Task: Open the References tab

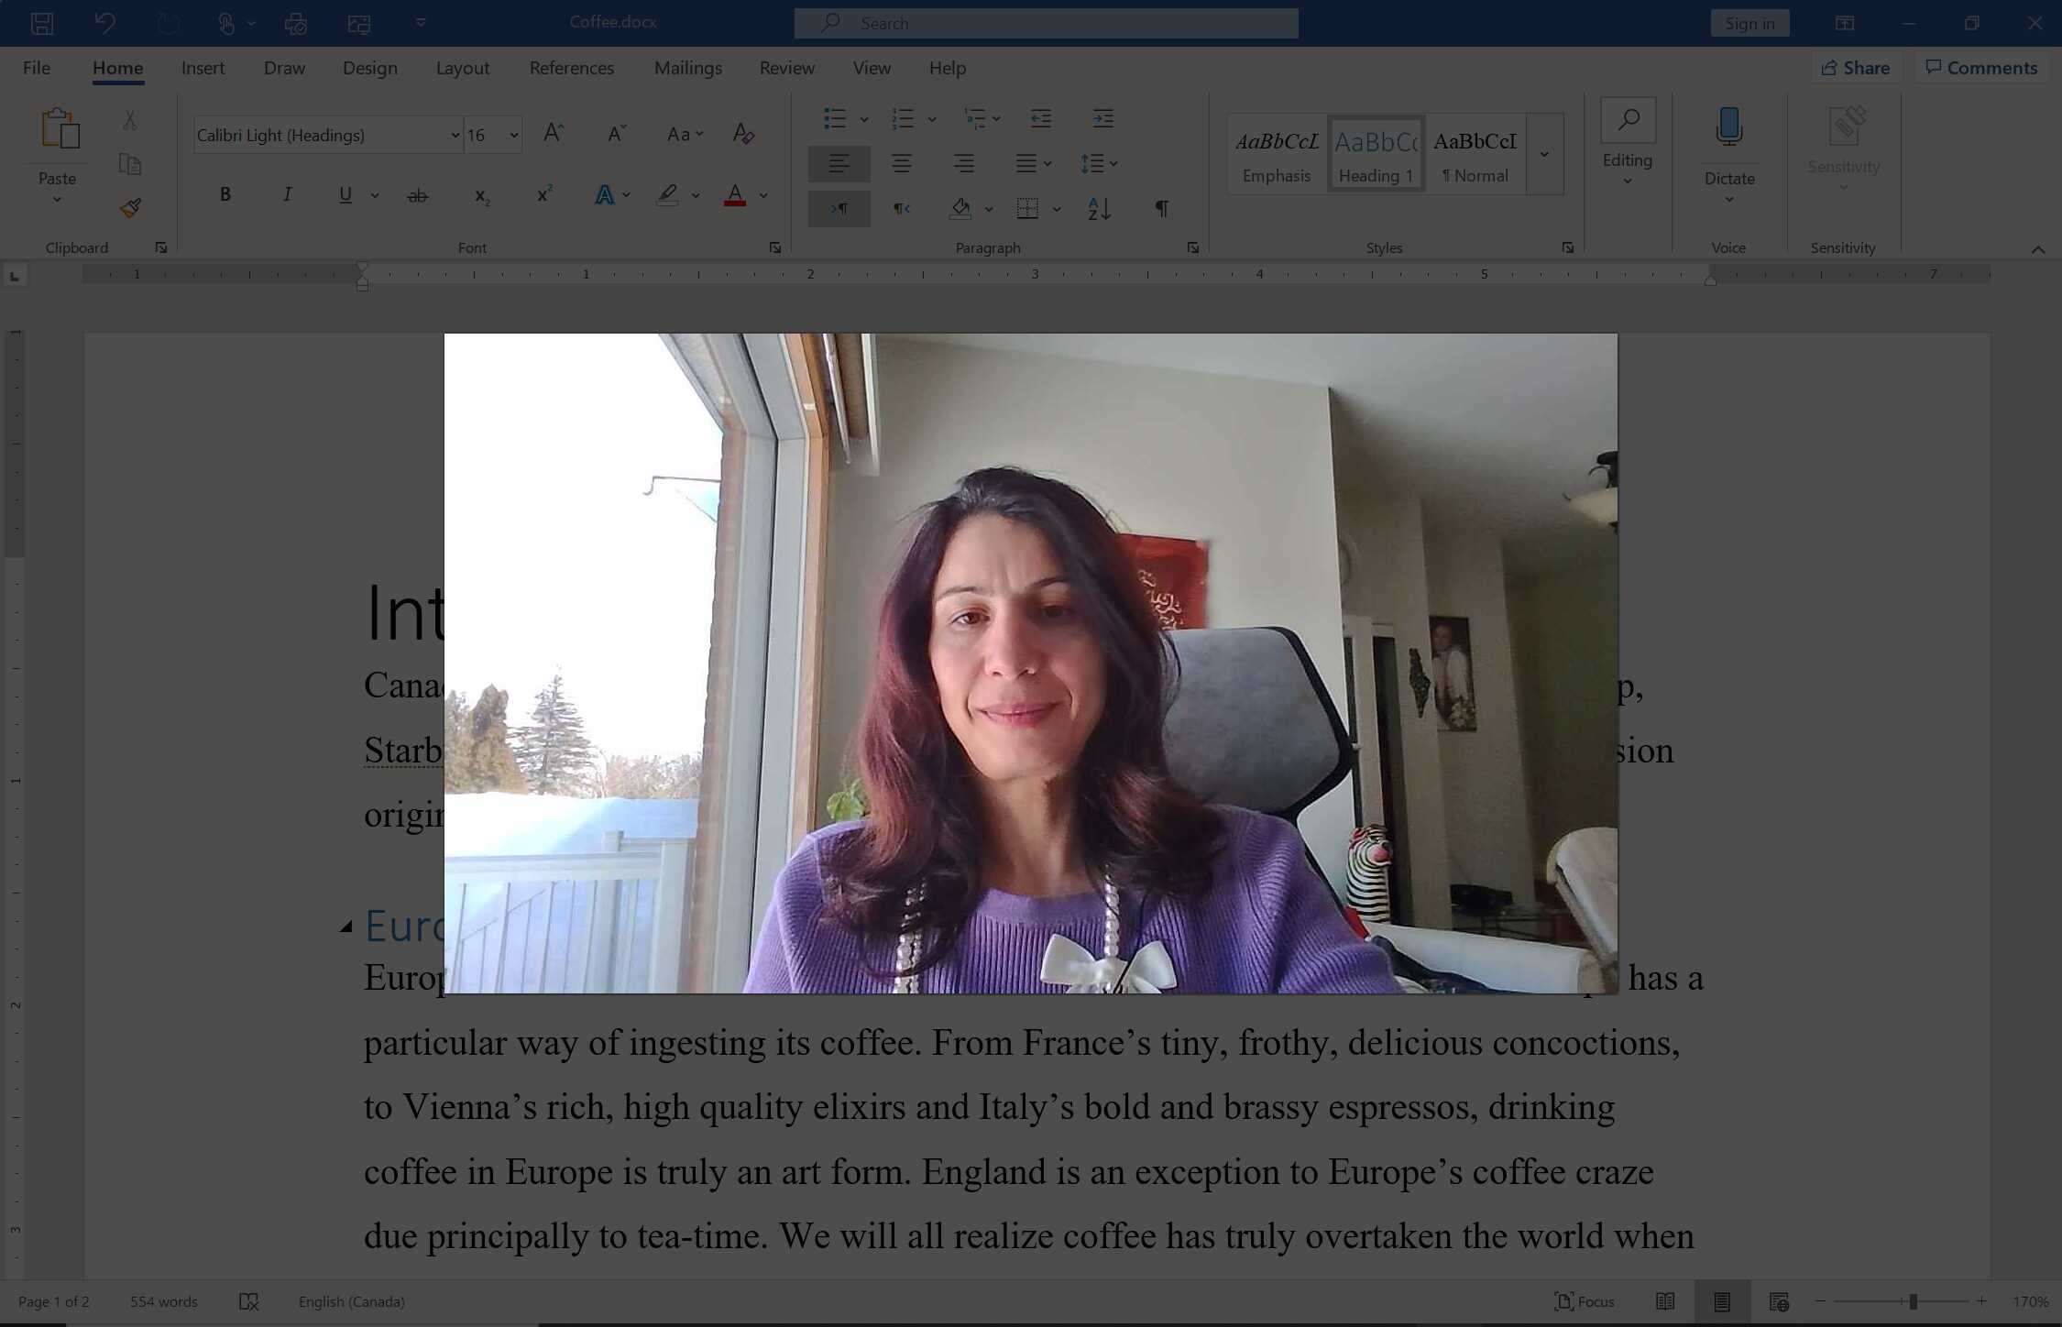Action: click(x=571, y=67)
